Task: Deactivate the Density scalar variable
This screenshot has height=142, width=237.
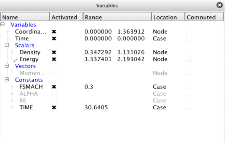Action: pyautogui.click(x=54, y=52)
